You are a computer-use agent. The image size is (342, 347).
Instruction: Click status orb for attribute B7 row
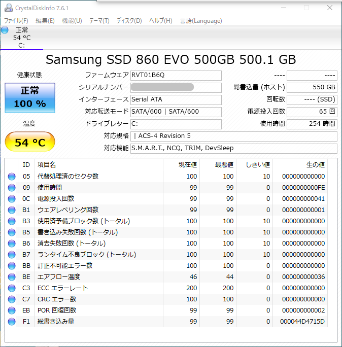(12, 255)
